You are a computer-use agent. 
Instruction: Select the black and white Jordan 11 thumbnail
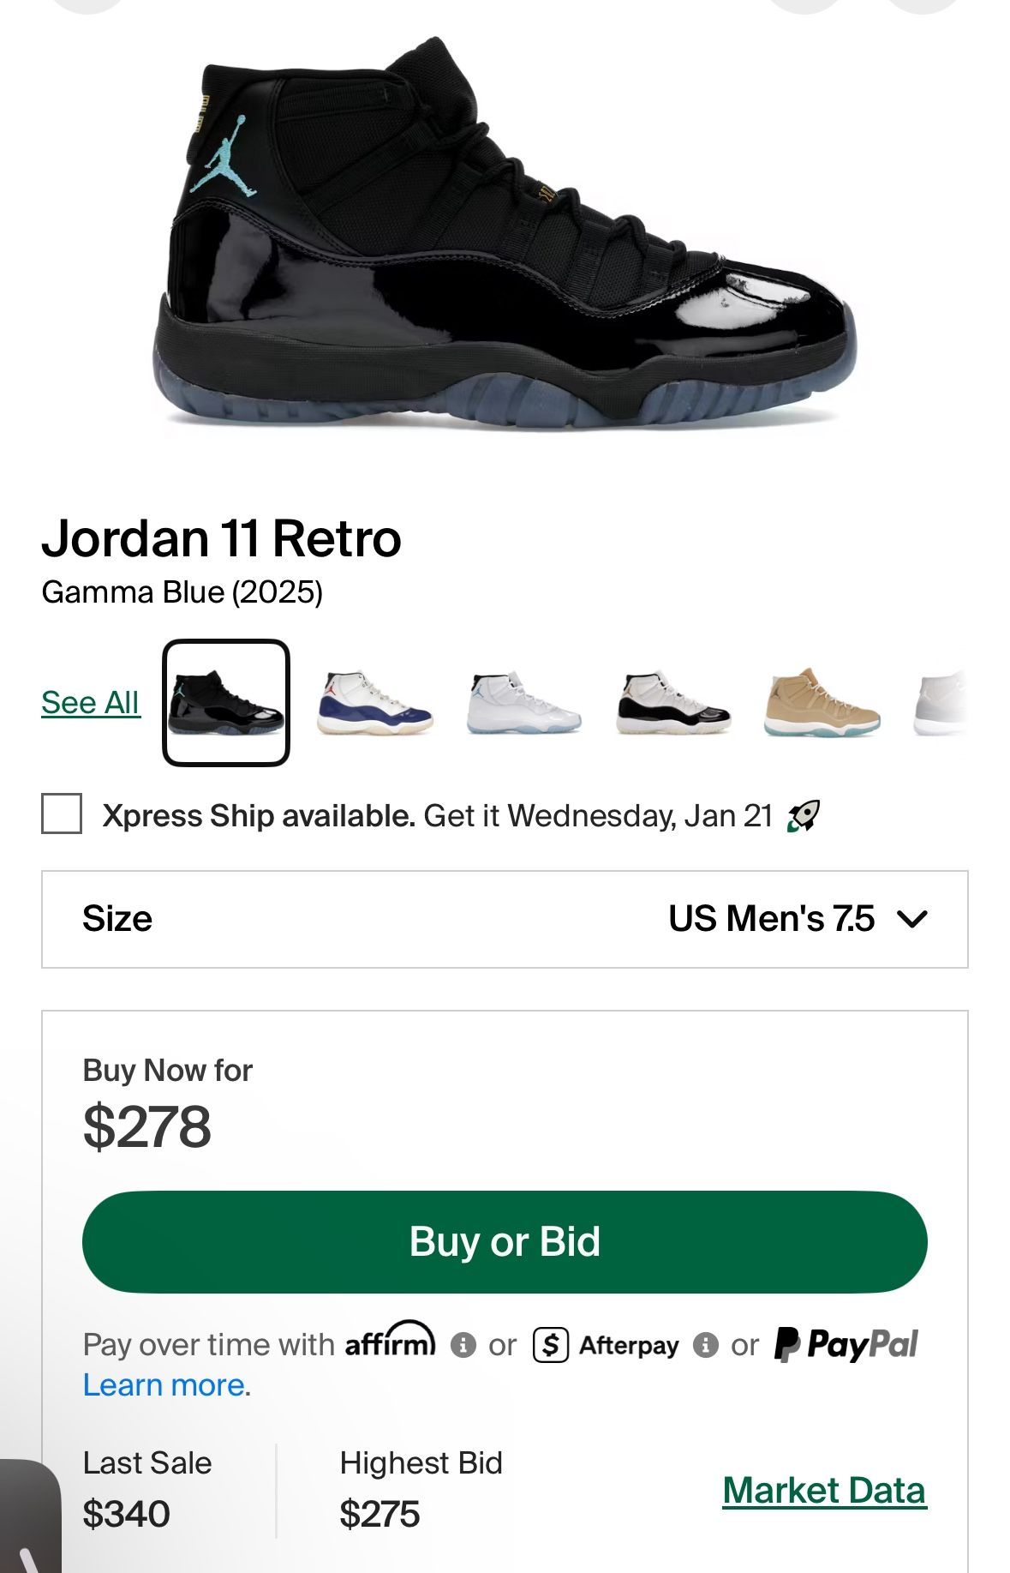[x=672, y=703]
